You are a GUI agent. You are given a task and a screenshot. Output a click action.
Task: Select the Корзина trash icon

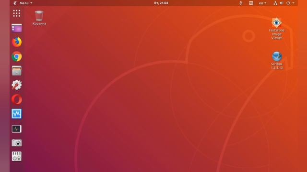click(x=39, y=16)
